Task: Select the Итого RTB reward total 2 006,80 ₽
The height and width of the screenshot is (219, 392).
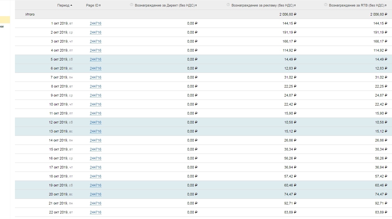Action: (379, 14)
